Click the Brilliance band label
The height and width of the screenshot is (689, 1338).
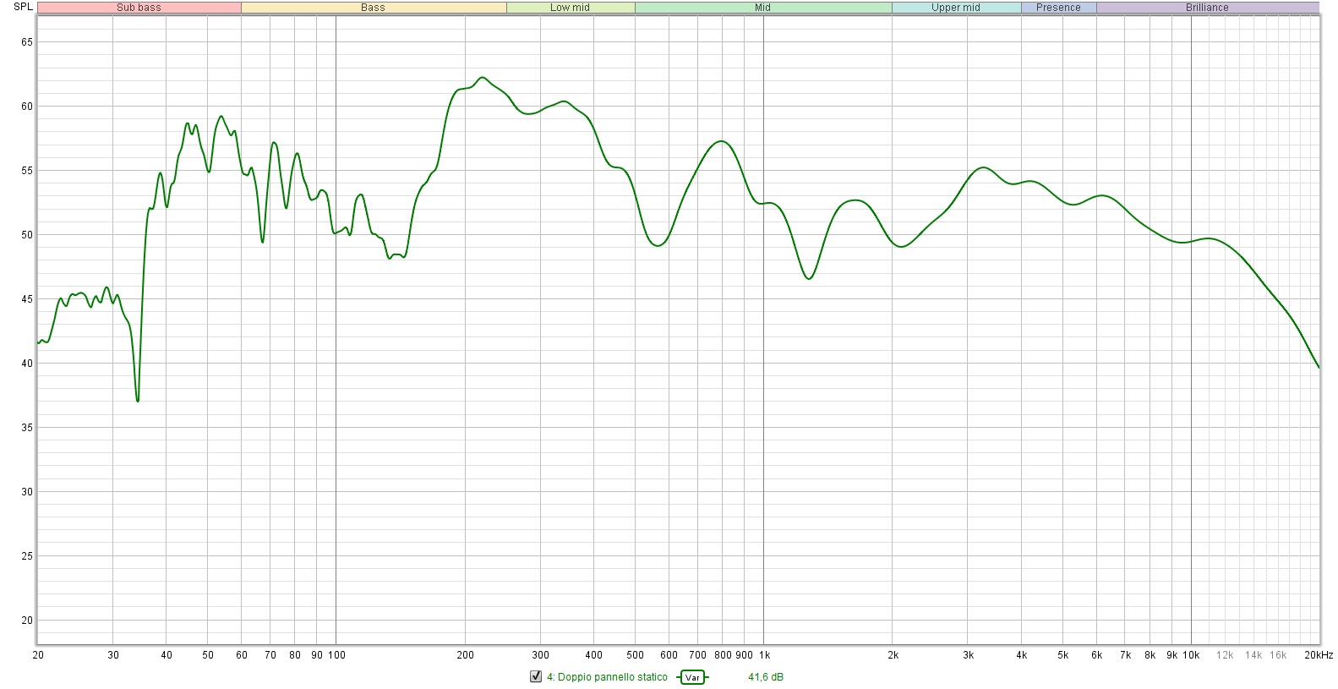click(x=1207, y=8)
